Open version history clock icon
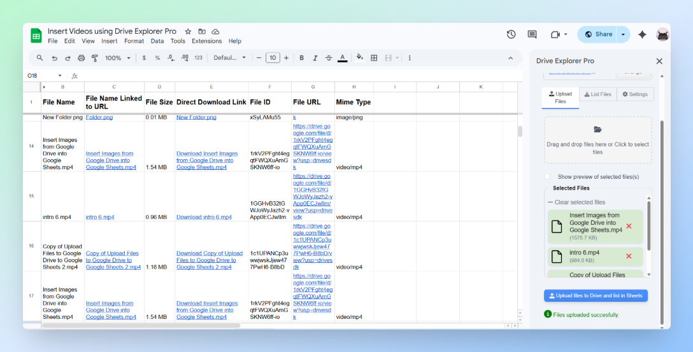 [x=511, y=34]
